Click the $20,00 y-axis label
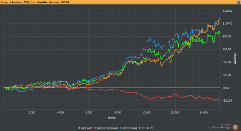241x131 pixels. (227, 75)
